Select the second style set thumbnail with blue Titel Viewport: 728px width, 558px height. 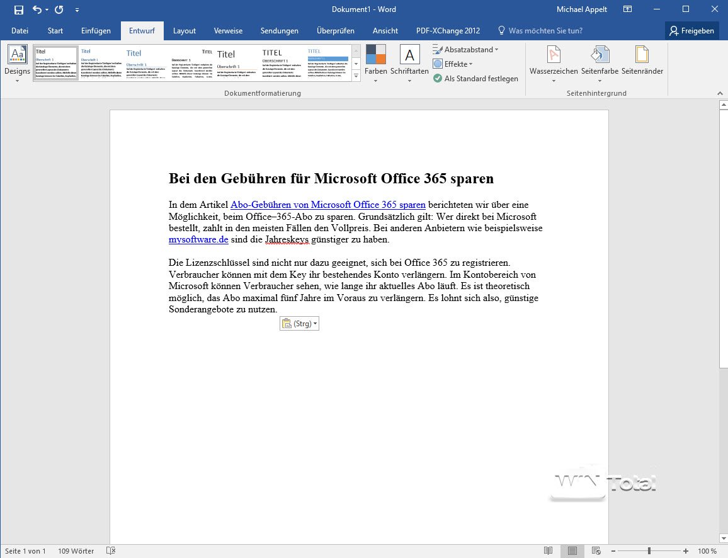[x=101, y=62]
